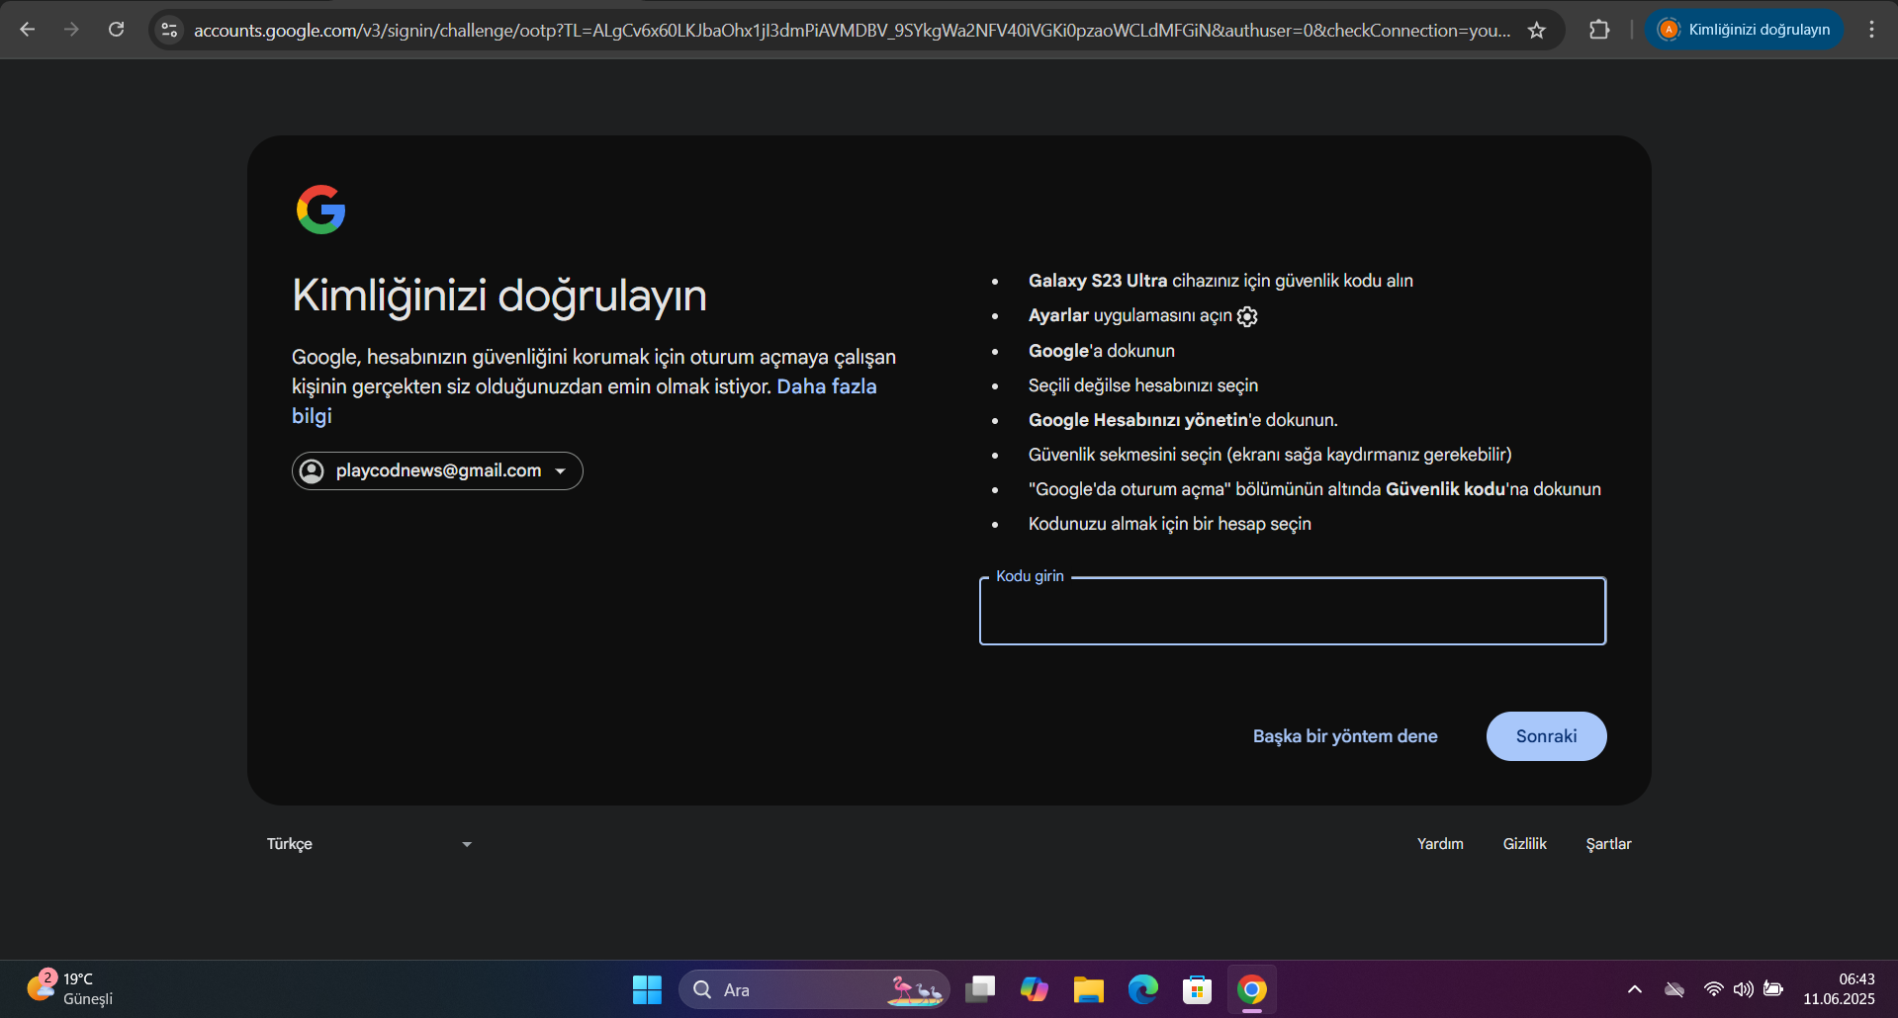Open the Windows Start menu

(x=647, y=989)
